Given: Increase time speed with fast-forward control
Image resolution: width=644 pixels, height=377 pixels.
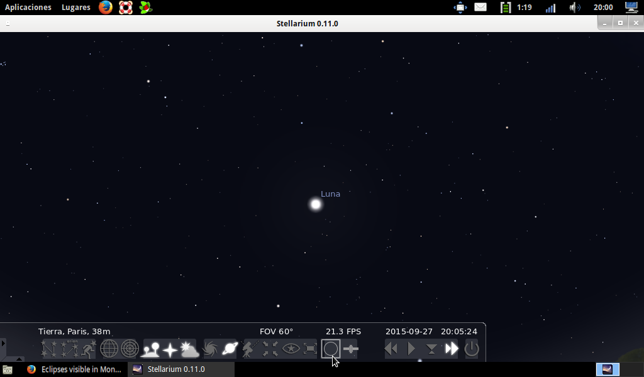Looking at the screenshot, I should coord(451,349).
